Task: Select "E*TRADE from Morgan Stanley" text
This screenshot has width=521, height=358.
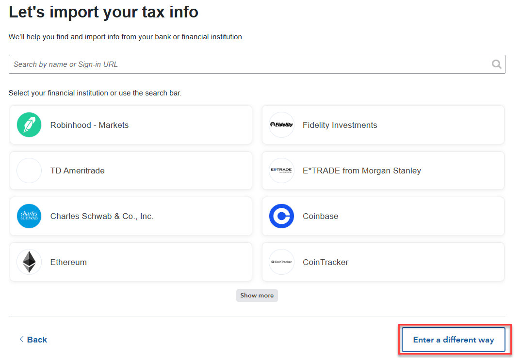Action: tap(361, 171)
